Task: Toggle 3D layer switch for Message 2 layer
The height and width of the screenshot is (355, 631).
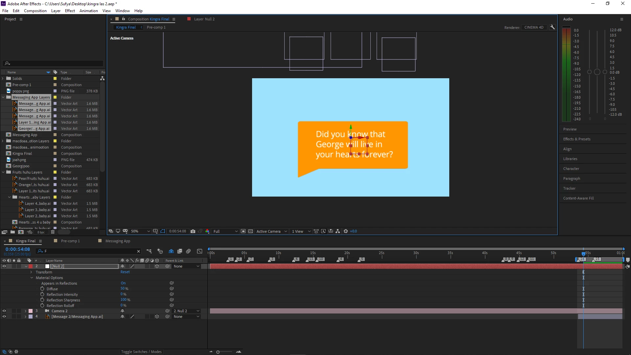Action: 157,317
